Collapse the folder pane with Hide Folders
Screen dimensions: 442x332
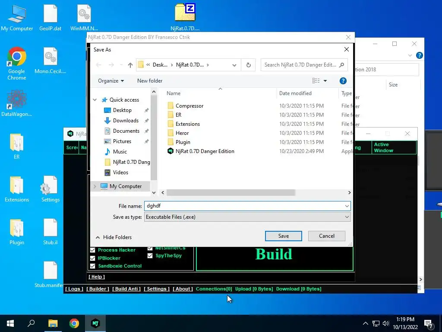[x=114, y=237]
